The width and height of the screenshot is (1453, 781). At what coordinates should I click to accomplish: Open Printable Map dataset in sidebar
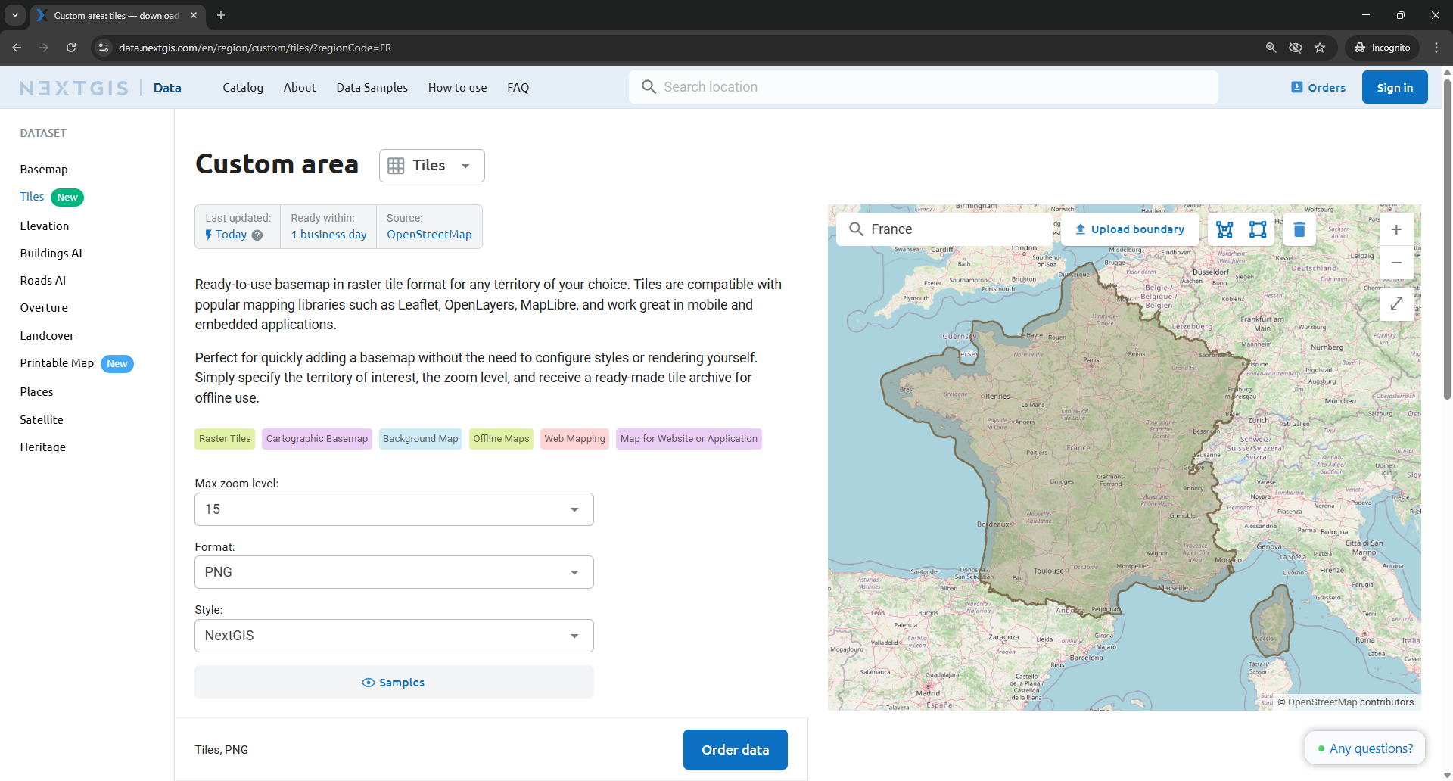pos(57,363)
